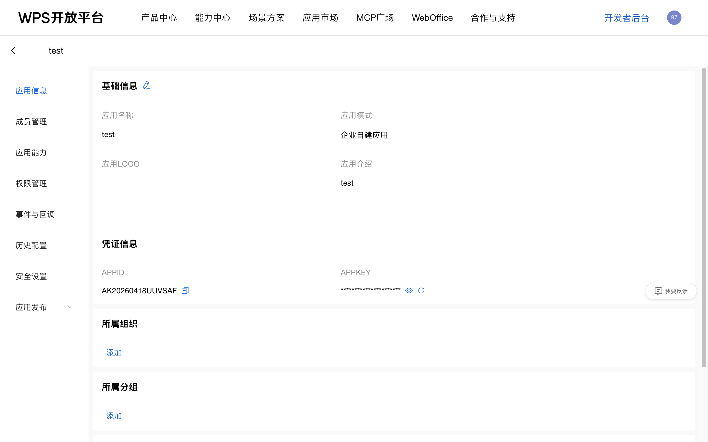708x442 pixels.
Task: Click the edit pencil next to 基础信息
Action: tap(146, 85)
